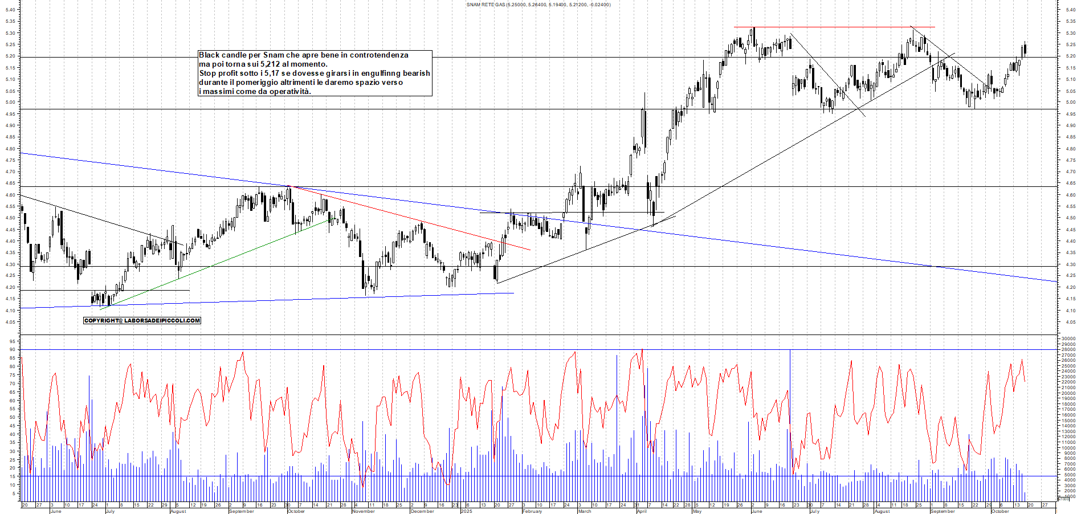
Task: Open the LABORSADEIPICCOLI.COM copyright label
Action: coord(142,320)
